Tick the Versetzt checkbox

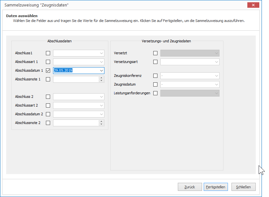point(155,53)
